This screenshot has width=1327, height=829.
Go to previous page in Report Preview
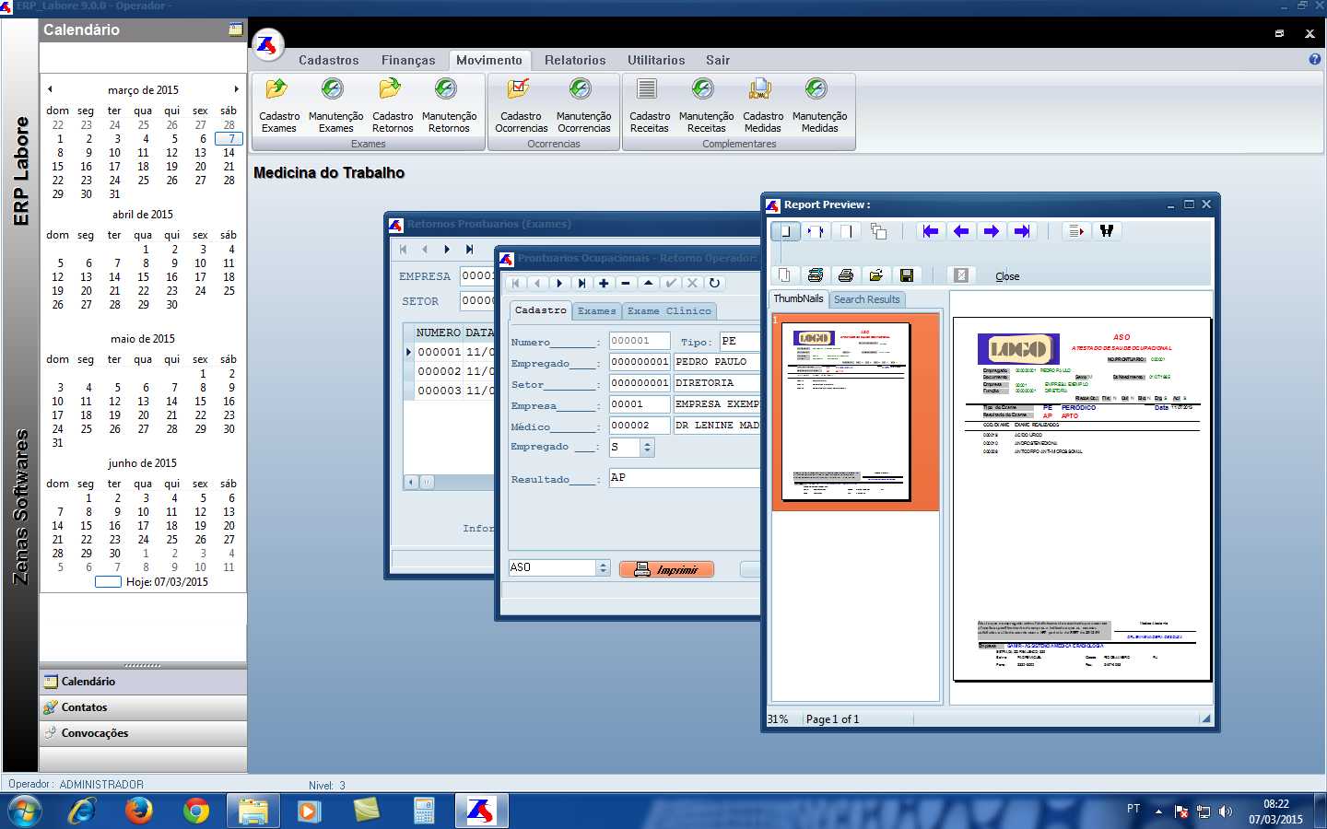[x=960, y=231]
